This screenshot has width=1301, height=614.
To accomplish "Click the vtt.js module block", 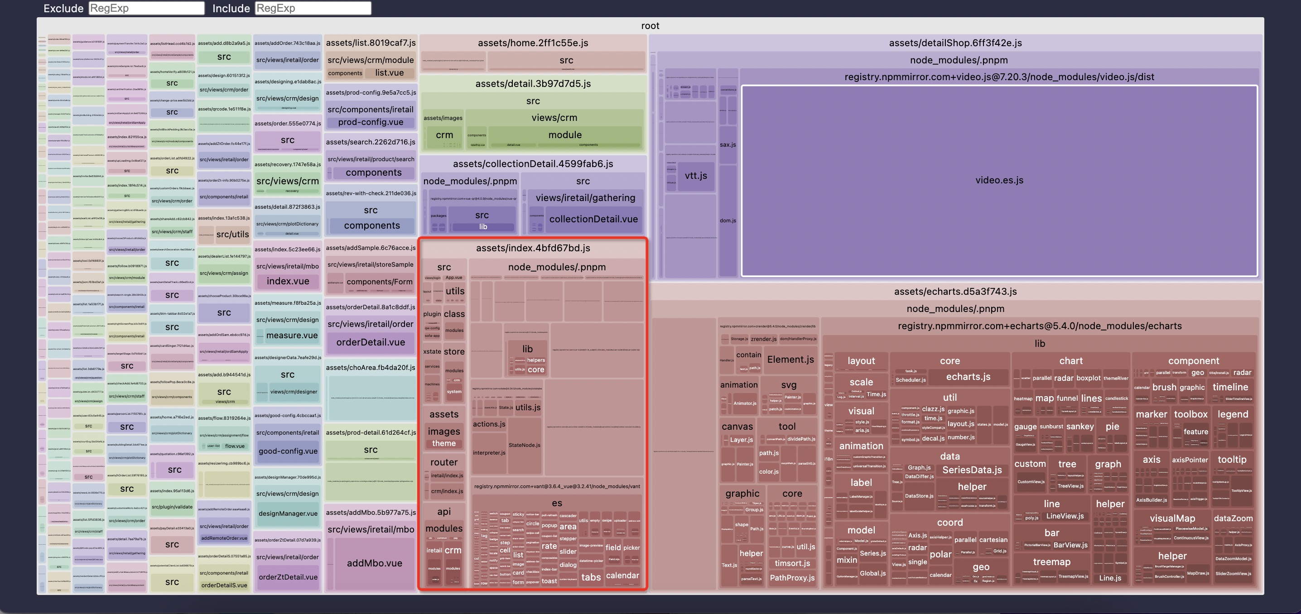I will 695,176.
